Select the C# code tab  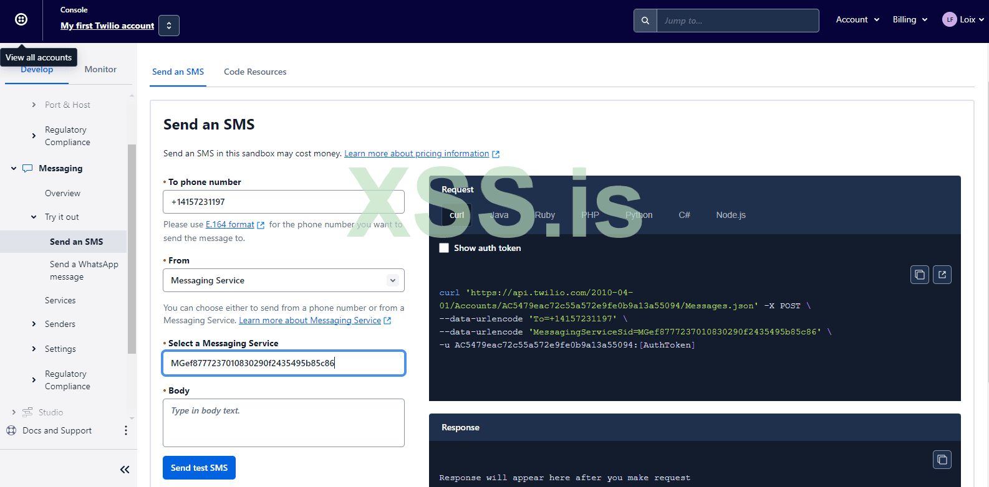tap(684, 215)
